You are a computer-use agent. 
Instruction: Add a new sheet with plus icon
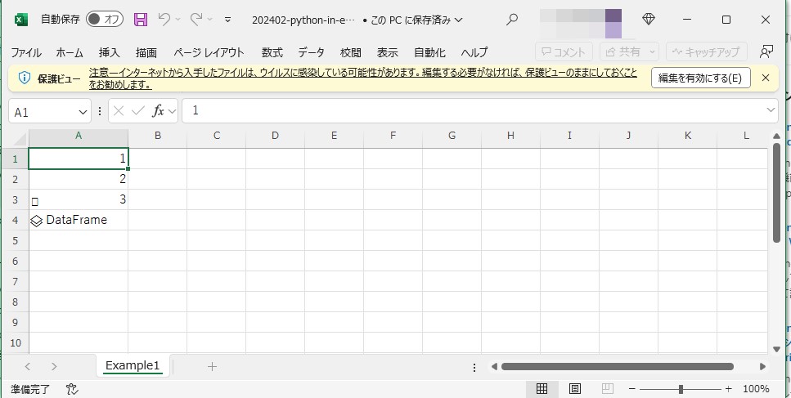[x=212, y=366]
